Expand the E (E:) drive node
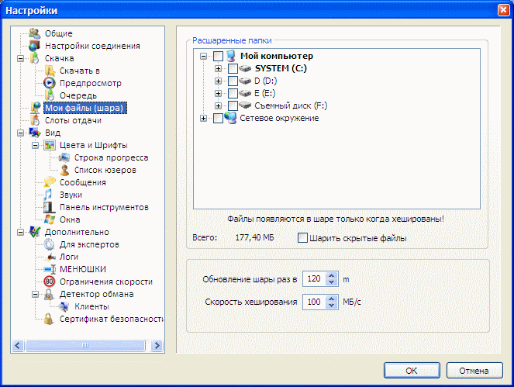514x387 pixels. pos(218,94)
